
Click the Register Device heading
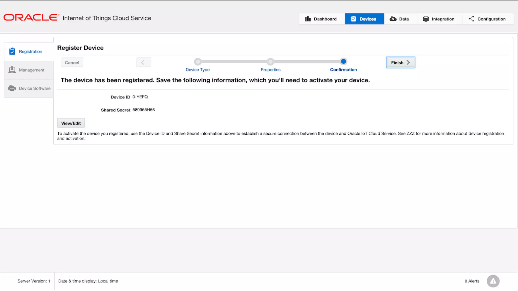click(x=80, y=48)
